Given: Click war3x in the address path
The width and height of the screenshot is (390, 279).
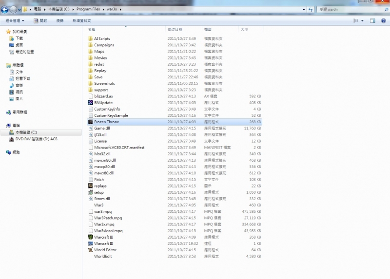Looking at the screenshot, I should (112, 9).
